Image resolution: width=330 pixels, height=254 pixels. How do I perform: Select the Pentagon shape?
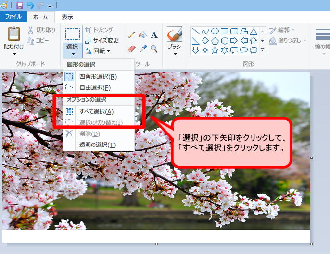pyautogui.click(x=215, y=41)
